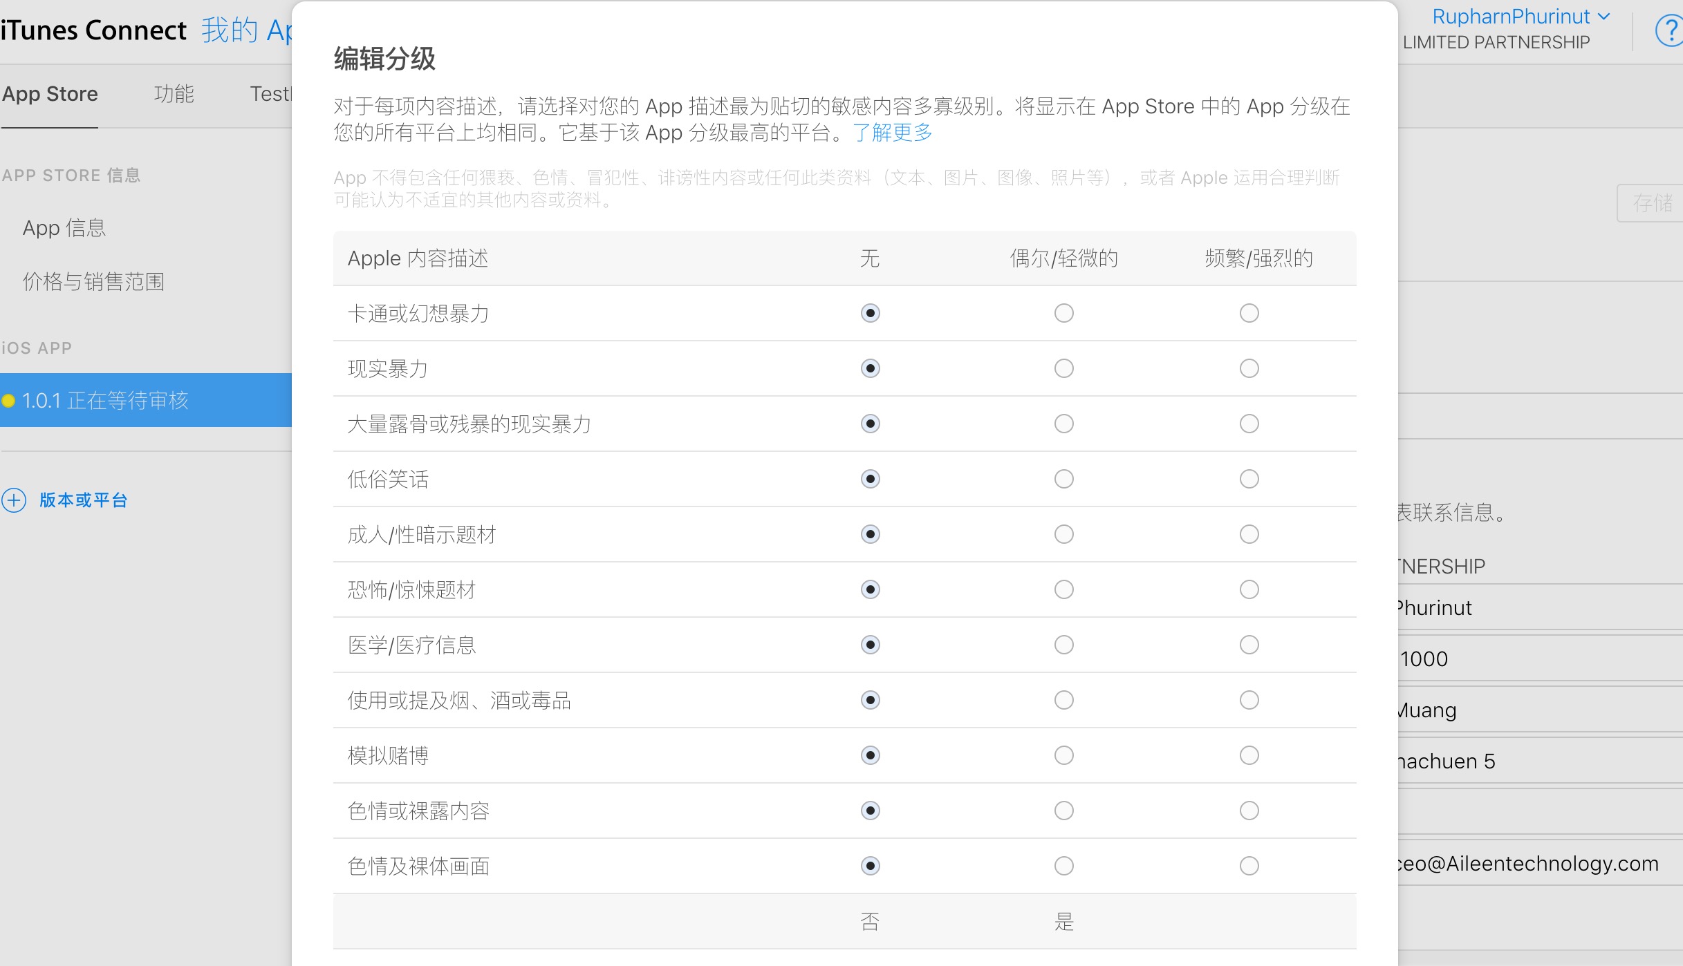Screen dimensions: 1683x966
Task: Switch to the 功能 tab
Action: pos(174,94)
